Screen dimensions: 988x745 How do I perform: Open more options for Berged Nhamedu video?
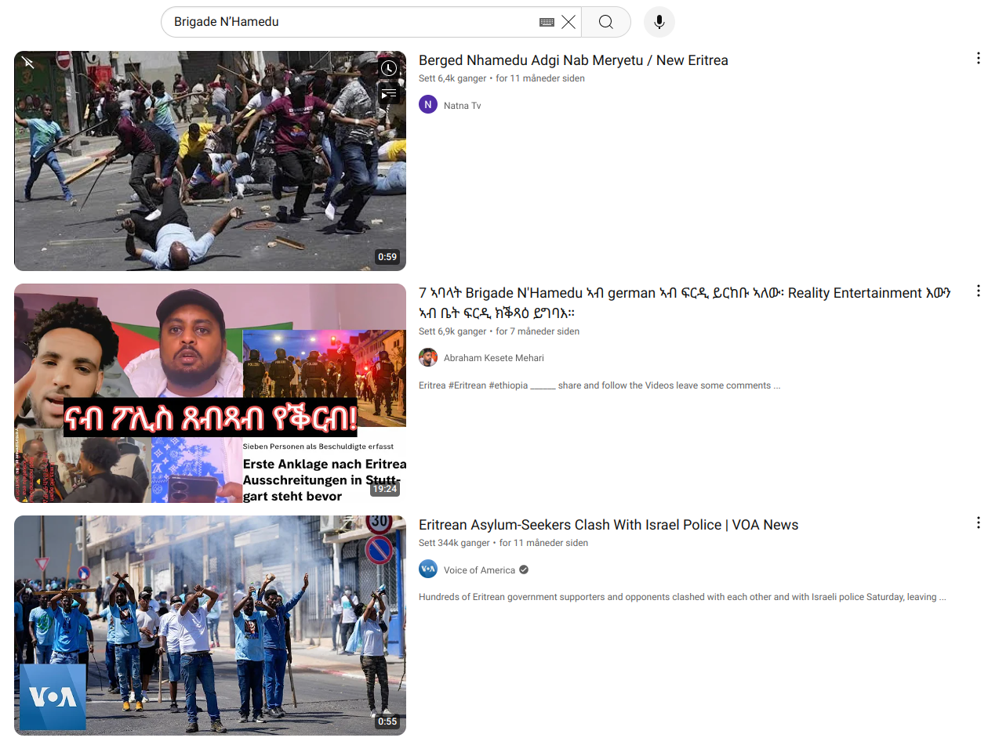pyautogui.click(x=977, y=59)
